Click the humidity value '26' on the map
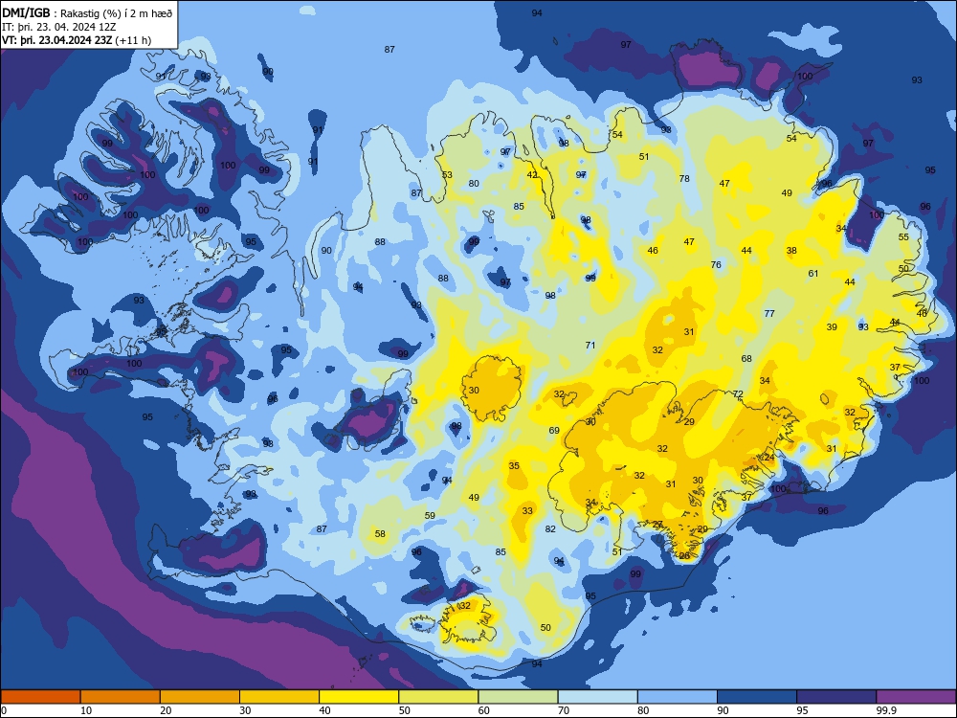The height and width of the screenshot is (718, 957). pos(684,556)
